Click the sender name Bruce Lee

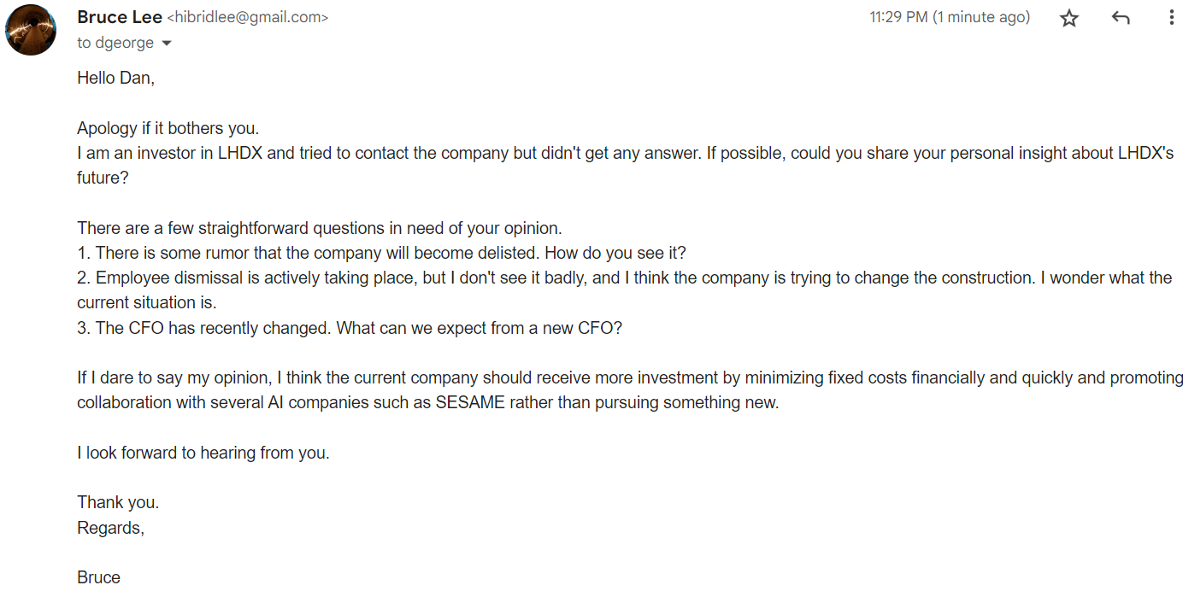119,17
